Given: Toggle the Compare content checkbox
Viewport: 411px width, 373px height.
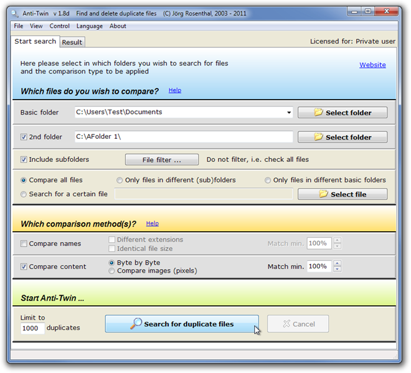Looking at the screenshot, I should click(x=24, y=267).
